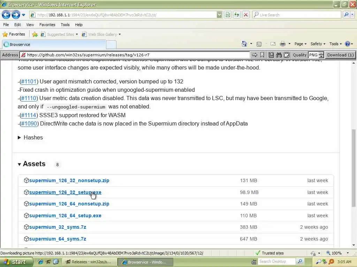Download supermium_64_syms.7z
This screenshot has width=357, height=267.
[x=58, y=239]
